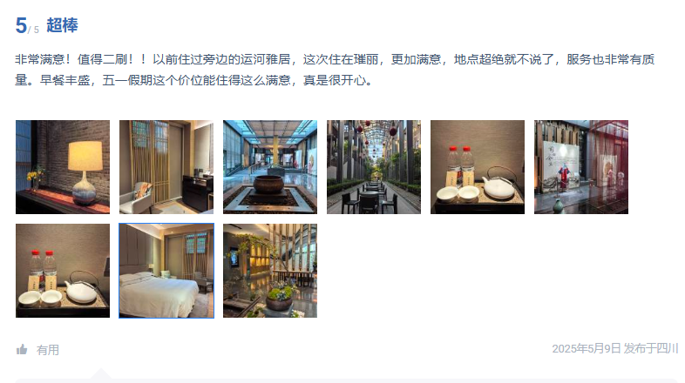
Task: Click the 2025年5月9日 post date
Action: pos(587,348)
